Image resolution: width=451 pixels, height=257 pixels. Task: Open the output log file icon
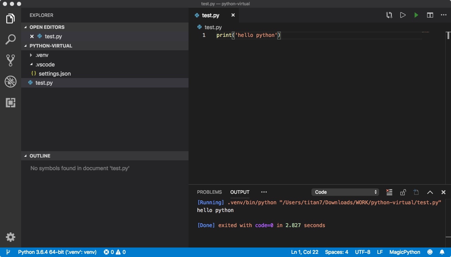click(416, 192)
